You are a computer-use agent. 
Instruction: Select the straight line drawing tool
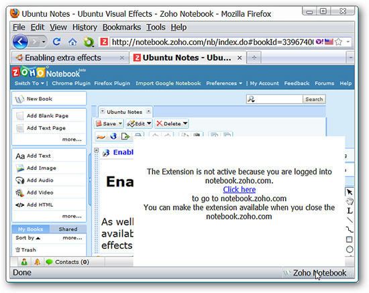(350, 220)
